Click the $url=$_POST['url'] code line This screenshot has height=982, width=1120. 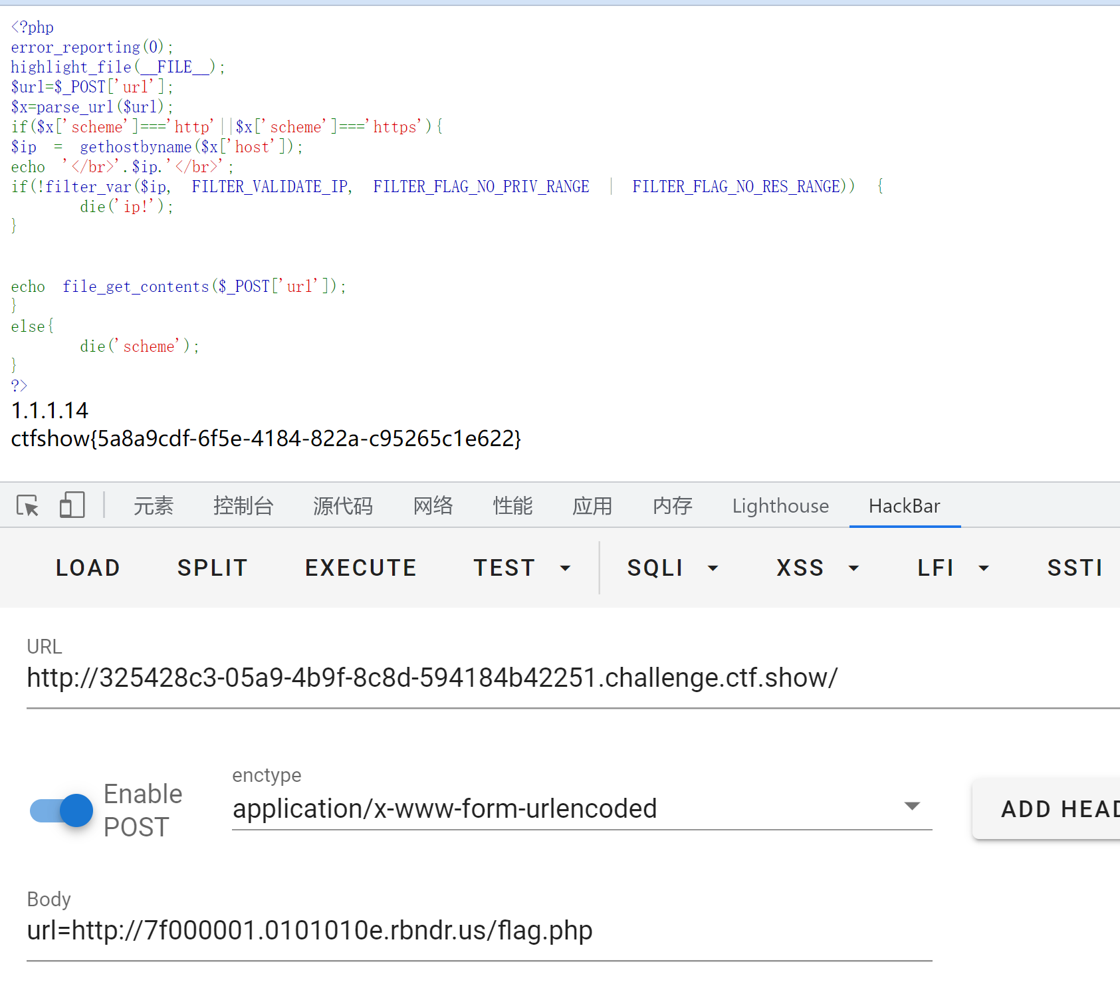click(92, 87)
